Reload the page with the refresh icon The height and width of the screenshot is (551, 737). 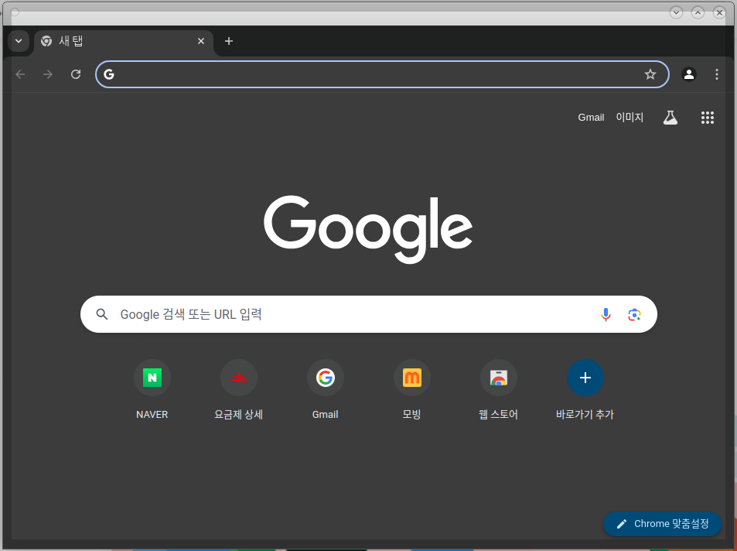[x=76, y=74]
